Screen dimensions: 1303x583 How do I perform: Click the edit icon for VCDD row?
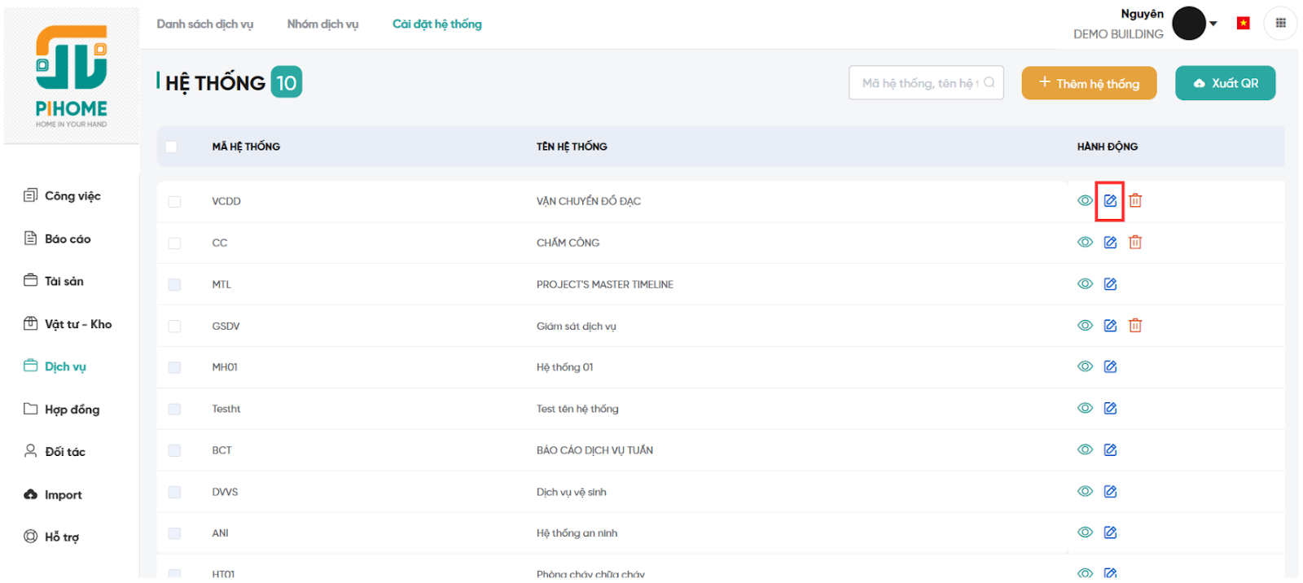click(1110, 201)
